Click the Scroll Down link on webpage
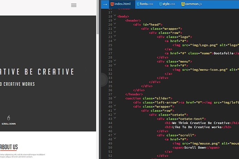Viewport: 239px width, 159px height. 8,124
